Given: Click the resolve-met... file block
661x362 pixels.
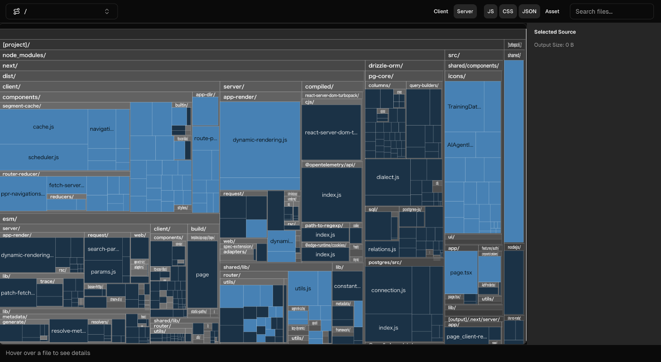Looking at the screenshot, I should click(x=68, y=331).
